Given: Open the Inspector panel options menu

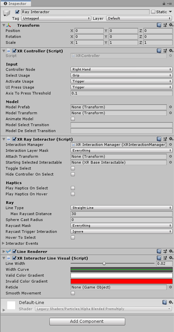Looking at the screenshot, I should (x=169, y=4).
